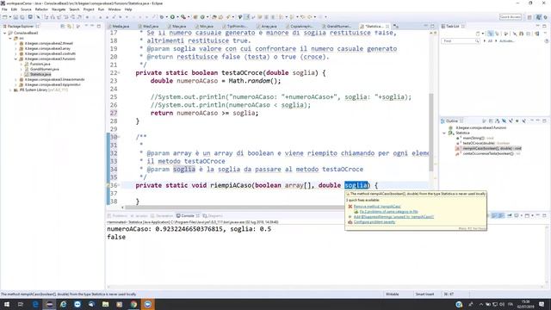Screen dimensions: 551x310
Task: Open File Explorer from the taskbar
Action: (x=105, y=304)
